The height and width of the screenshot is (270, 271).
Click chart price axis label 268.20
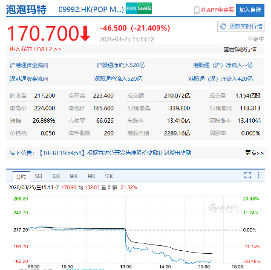(21, 199)
